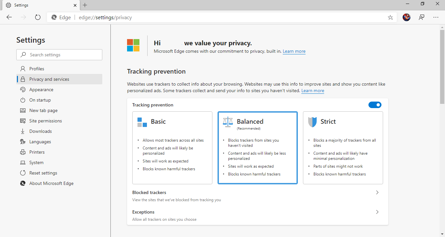445x237 pixels.
Task: Click the Basic tracking squares icon
Action: (x=142, y=122)
